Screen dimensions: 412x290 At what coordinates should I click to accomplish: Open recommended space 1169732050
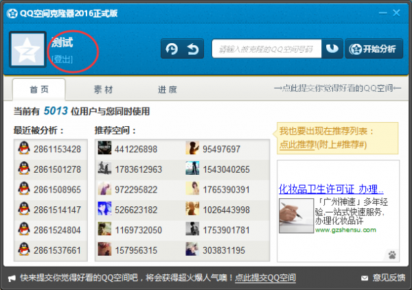click(139, 230)
